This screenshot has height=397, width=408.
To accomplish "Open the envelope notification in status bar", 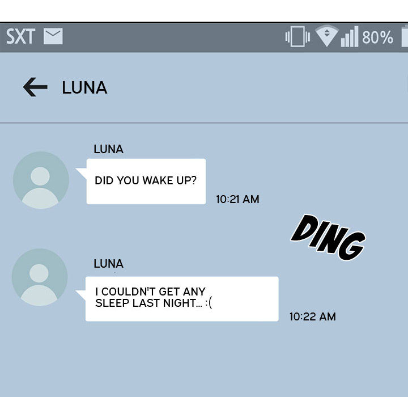I will (53, 37).
